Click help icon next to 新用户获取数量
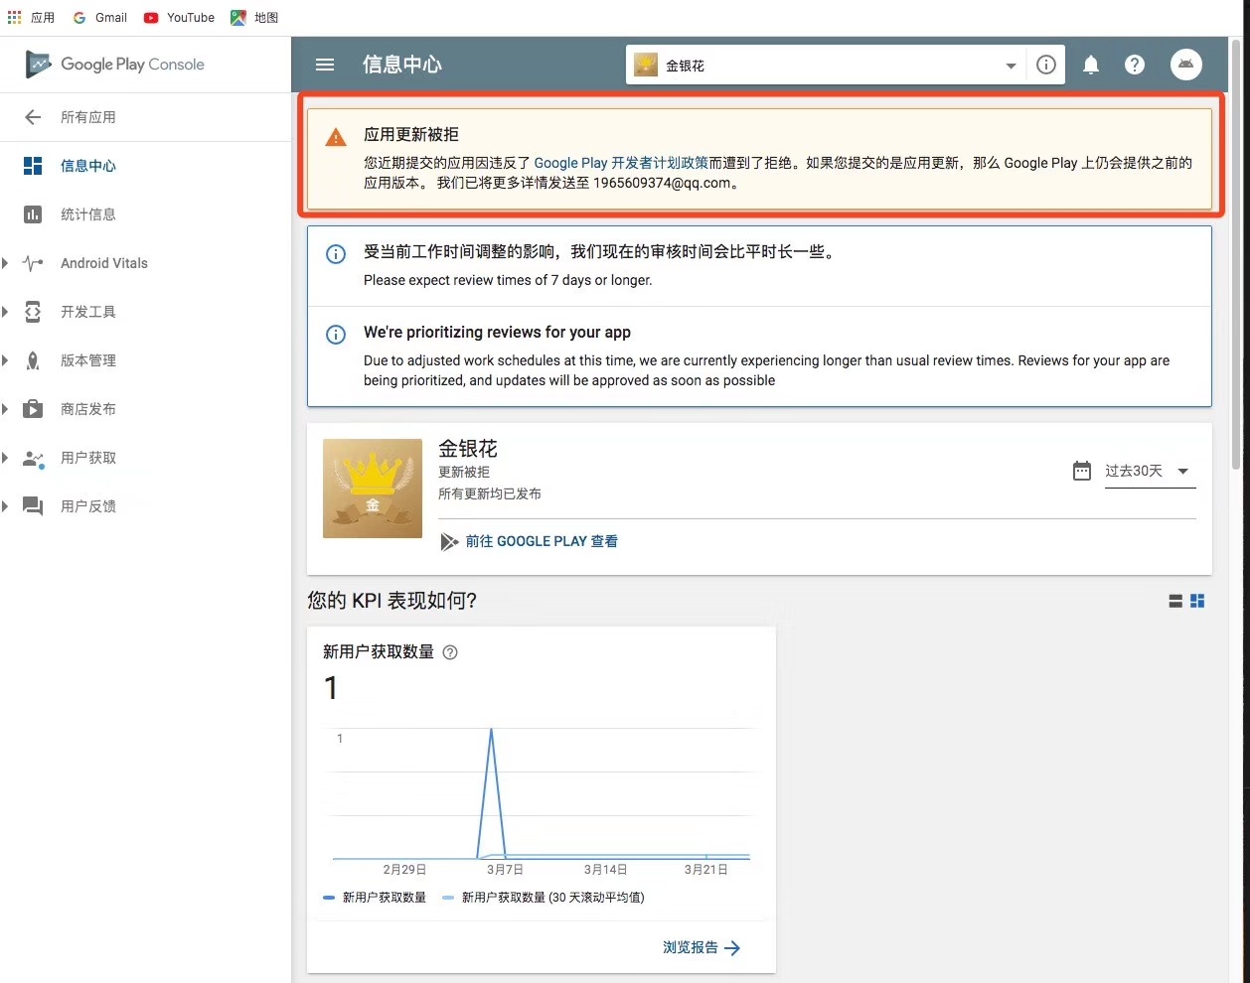This screenshot has width=1250, height=983. coord(450,652)
